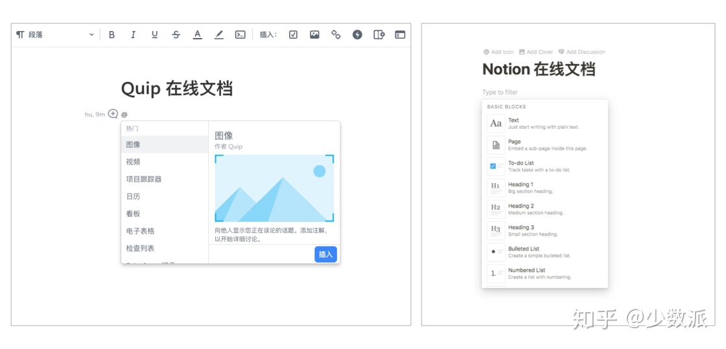Toggle italic formatting in Quip toolbar
Screen dimensions: 726x349
[x=133, y=35]
